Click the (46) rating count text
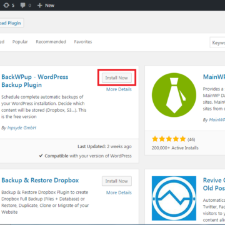The width and height of the screenshot is (225, 225). tap(191, 139)
